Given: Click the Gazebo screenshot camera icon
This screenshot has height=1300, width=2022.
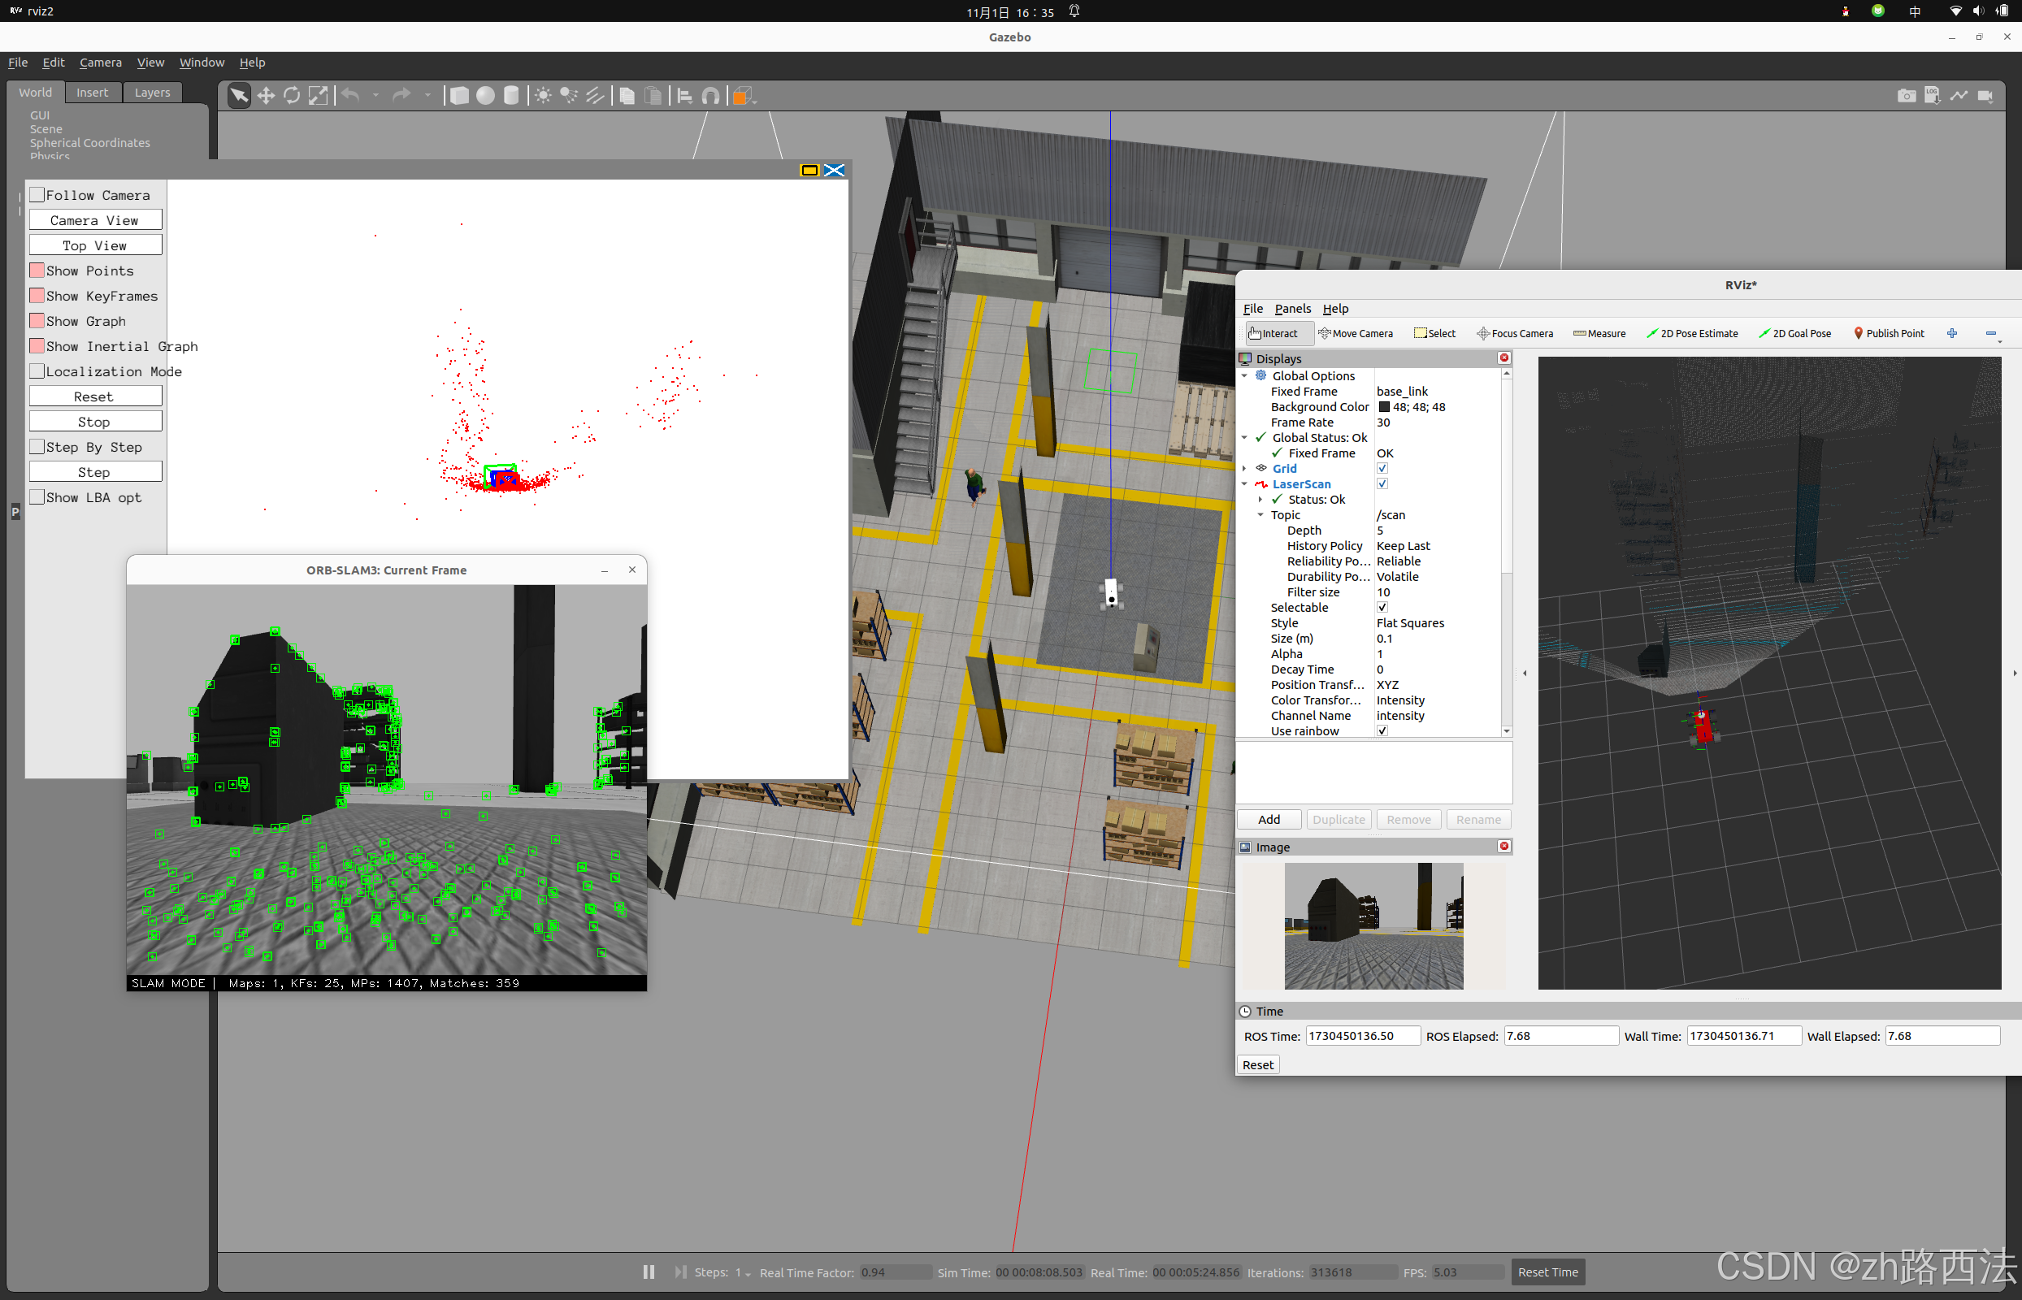Looking at the screenshot, I should coord(1906,95).
